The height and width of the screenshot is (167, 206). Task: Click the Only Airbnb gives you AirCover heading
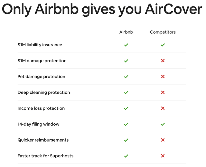click(102, 9)
